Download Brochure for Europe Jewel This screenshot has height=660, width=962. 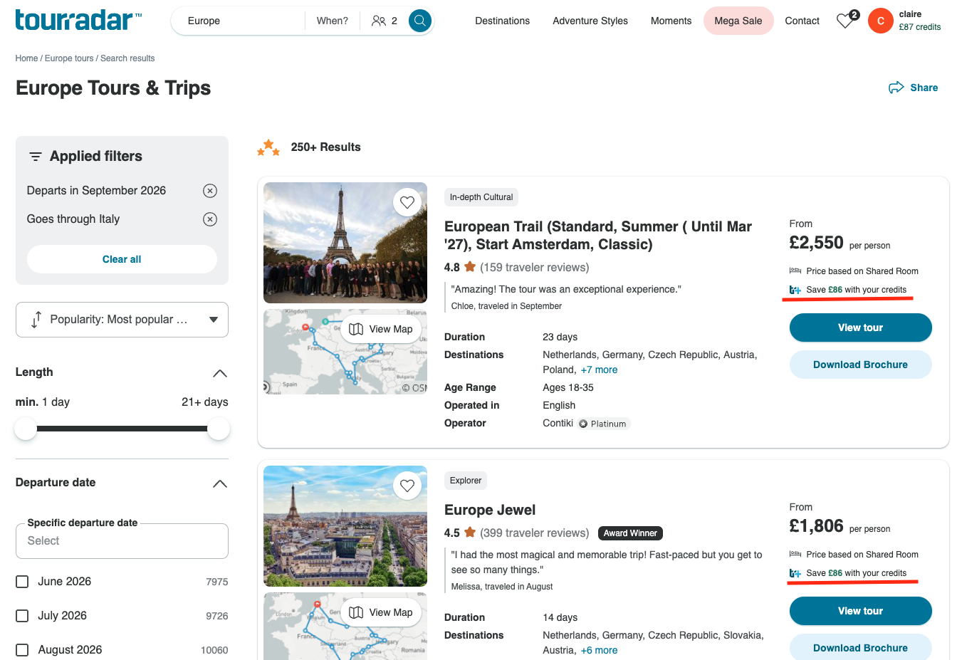pyautogui.click(x=860, y=647)
